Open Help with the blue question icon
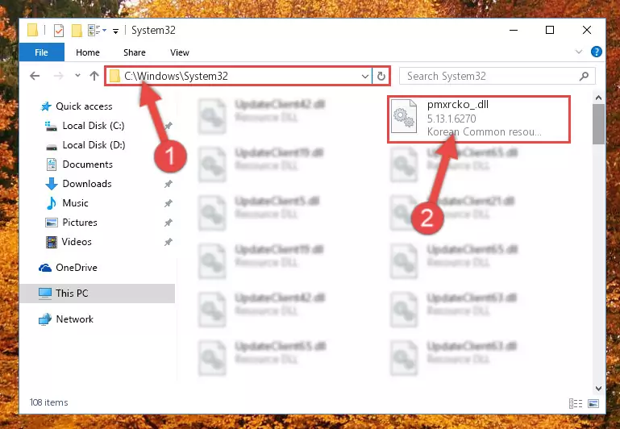 point(596,52)
